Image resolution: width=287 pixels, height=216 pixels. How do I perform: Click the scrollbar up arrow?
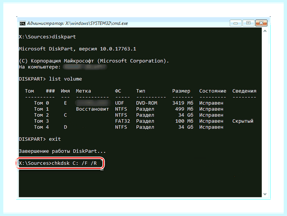(265, 31)
